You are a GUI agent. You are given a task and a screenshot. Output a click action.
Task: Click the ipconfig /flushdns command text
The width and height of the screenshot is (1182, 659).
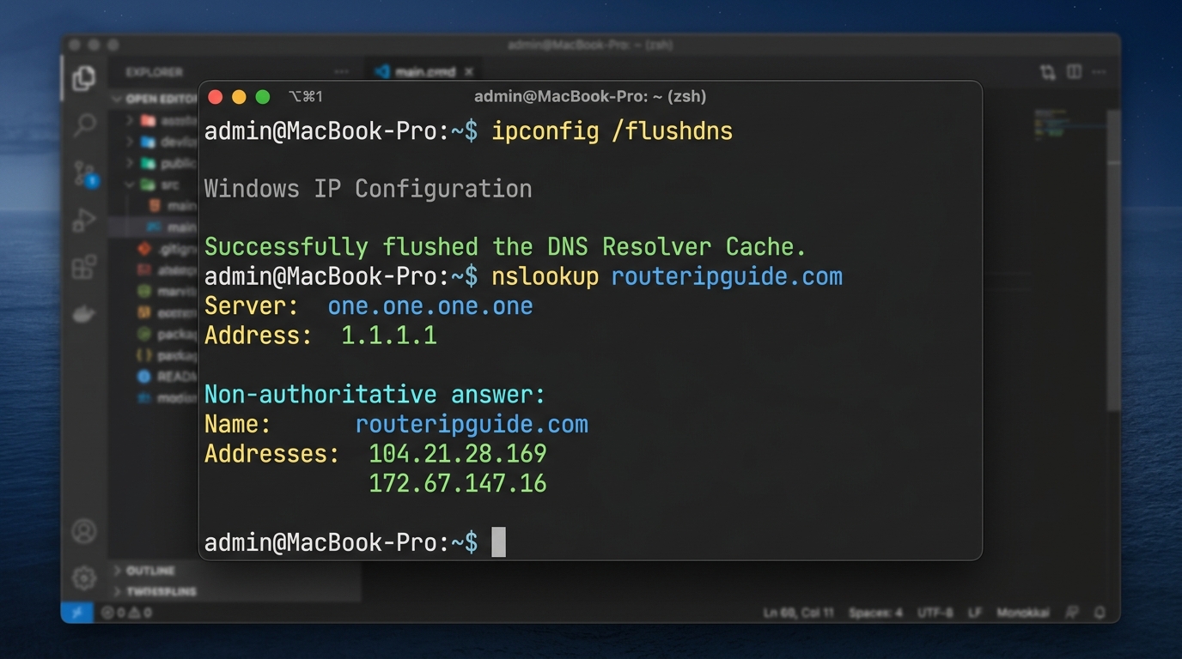pyautogui.click(x=612, y=131)
